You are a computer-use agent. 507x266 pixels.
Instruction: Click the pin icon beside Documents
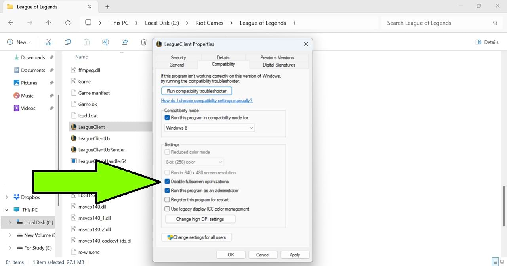click(x=51, y=70)
